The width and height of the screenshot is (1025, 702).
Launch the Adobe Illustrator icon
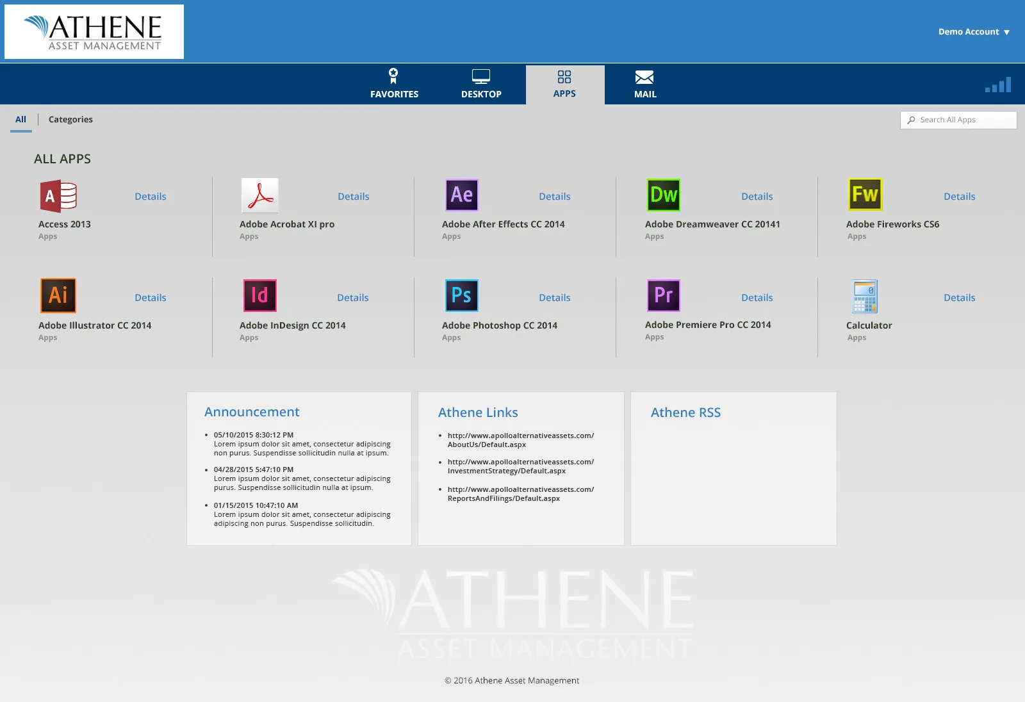point(58,295)
